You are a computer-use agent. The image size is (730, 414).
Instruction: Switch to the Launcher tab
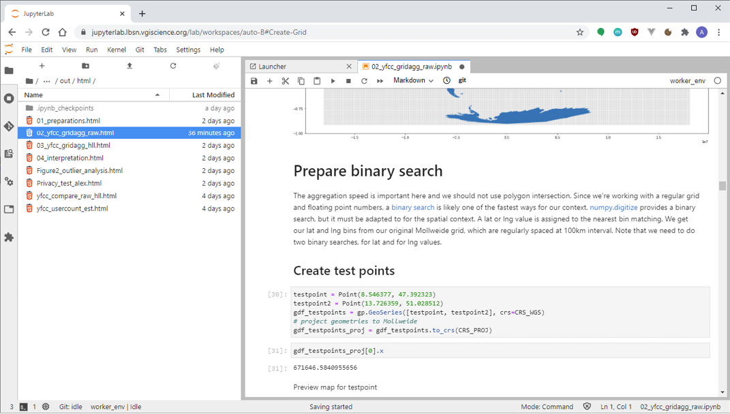(x=273, y=67)
